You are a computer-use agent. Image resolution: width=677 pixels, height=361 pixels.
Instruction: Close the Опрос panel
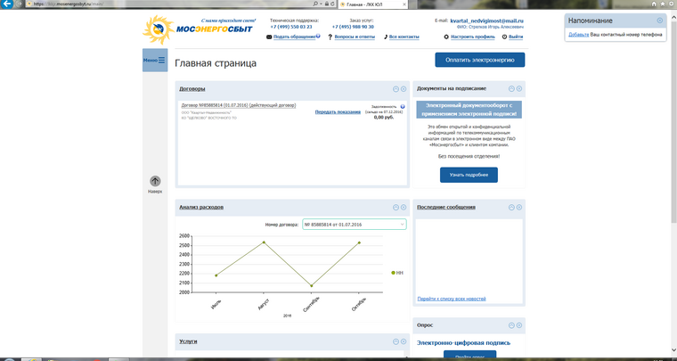tap(519, 325)
